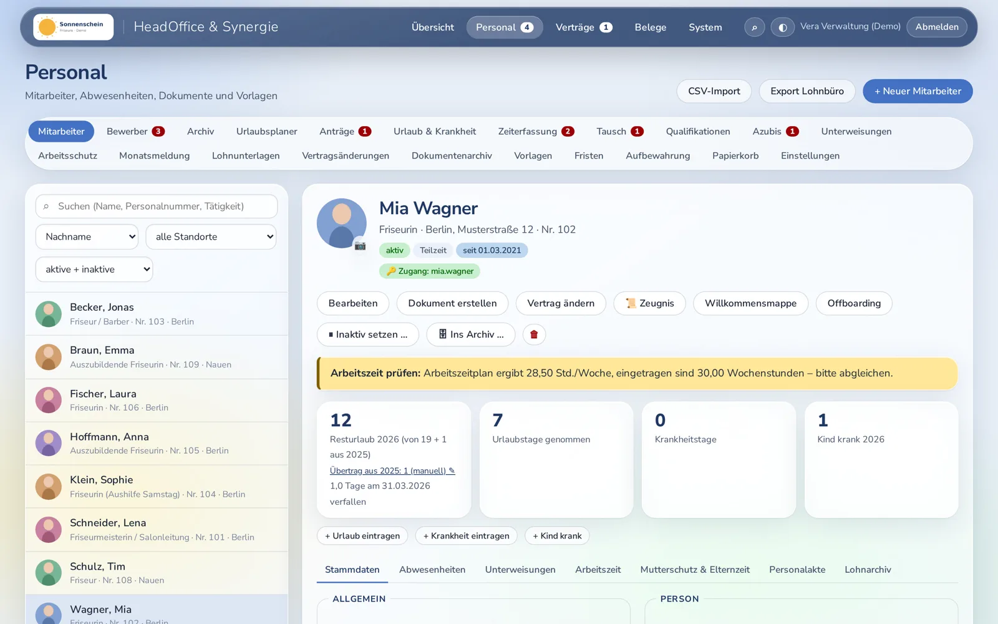This screenshot has width=998, height=624.
Task: Click Dokument erstellen button
Action: pos(452,303)
